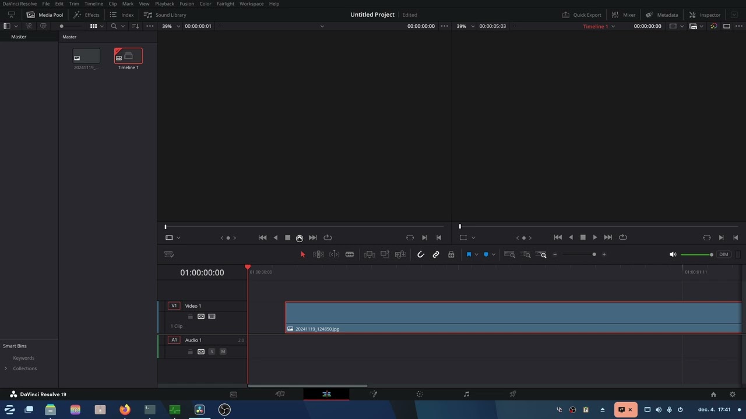Open the File menu
The width and height of the screenshot is (746, 419).
[x=46, y=3]
